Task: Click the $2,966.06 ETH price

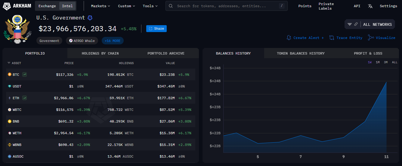Action: coord(64,98)
